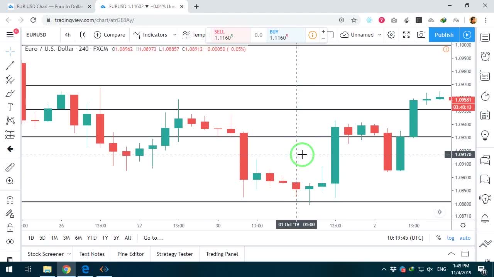Set the date range to 1Y
Viewport: 494px width, 277px height.
pyautogui.click(x=105, y=238)
